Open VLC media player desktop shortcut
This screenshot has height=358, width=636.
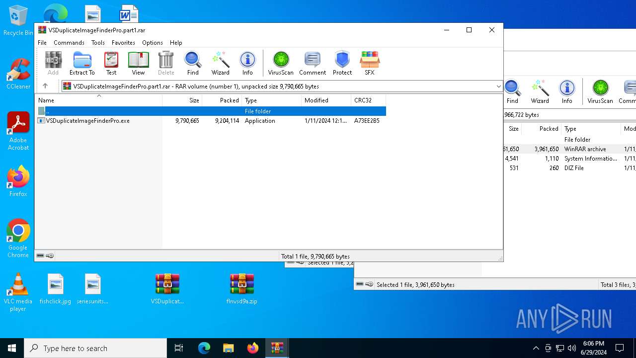pos(18,292)
